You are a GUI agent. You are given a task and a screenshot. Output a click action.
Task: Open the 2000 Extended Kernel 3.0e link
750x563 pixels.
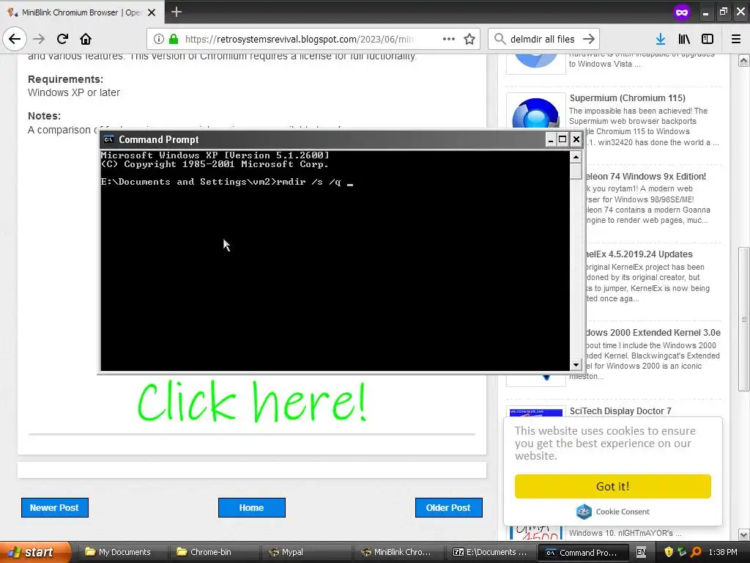653,332
